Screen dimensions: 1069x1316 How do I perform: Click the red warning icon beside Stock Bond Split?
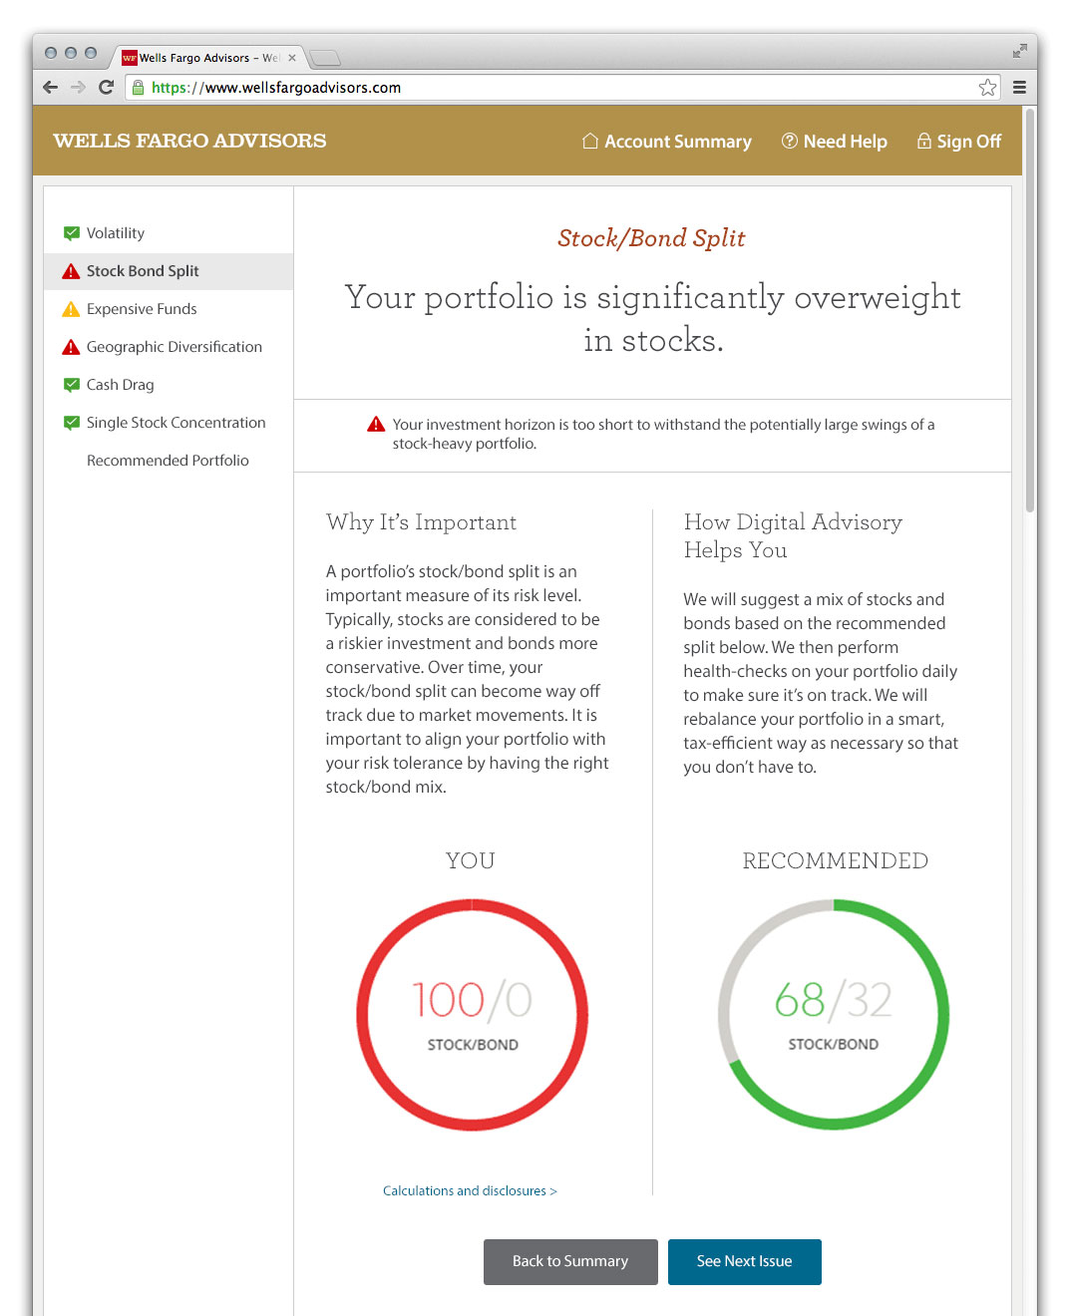71,271
